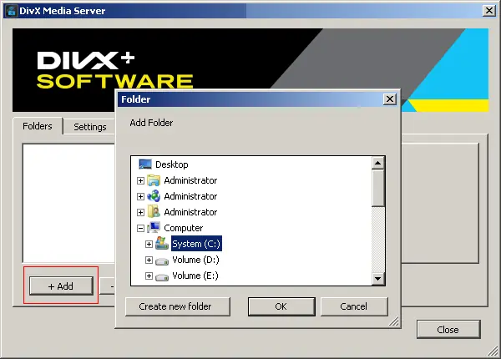The image size is (501, 359).
Task: Click the Desktop monitor icon in tree
Action: click(x=145, y=164)
